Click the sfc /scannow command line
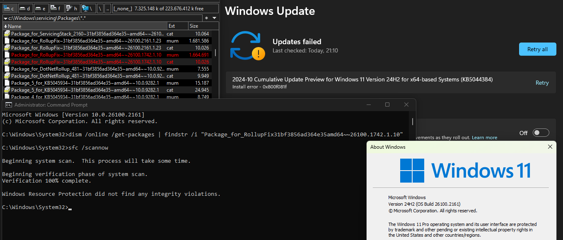This screenshot has width=563, height=240. (x=55, y=147)
